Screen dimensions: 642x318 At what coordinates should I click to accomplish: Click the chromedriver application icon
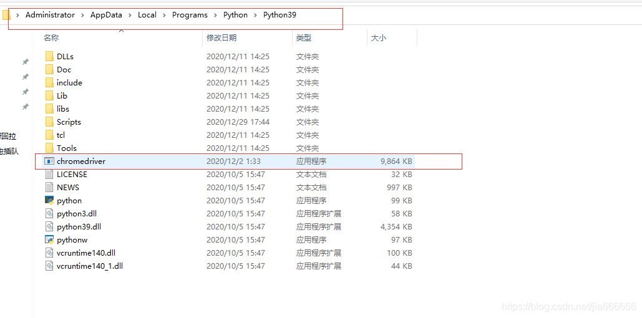[49, 161]
